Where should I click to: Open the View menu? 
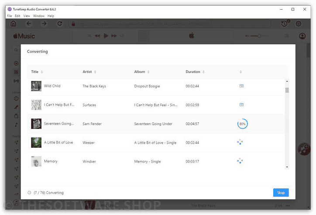tap(27, 16)
